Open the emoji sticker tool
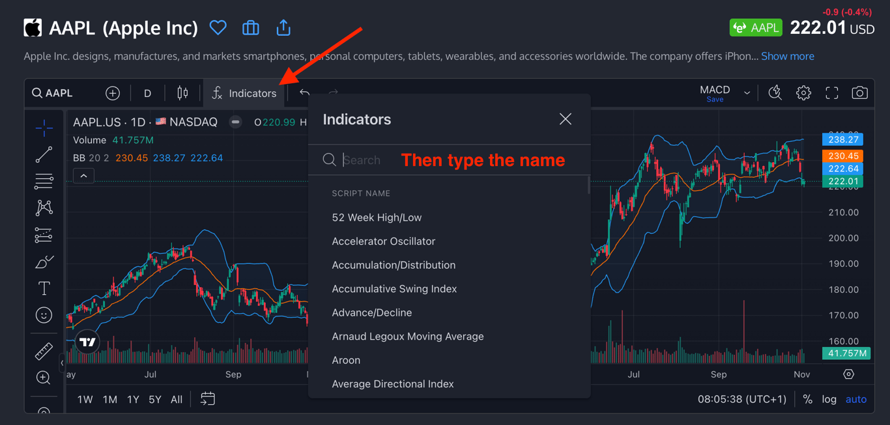This screenshot has height=425, width=890. (44, 315)
